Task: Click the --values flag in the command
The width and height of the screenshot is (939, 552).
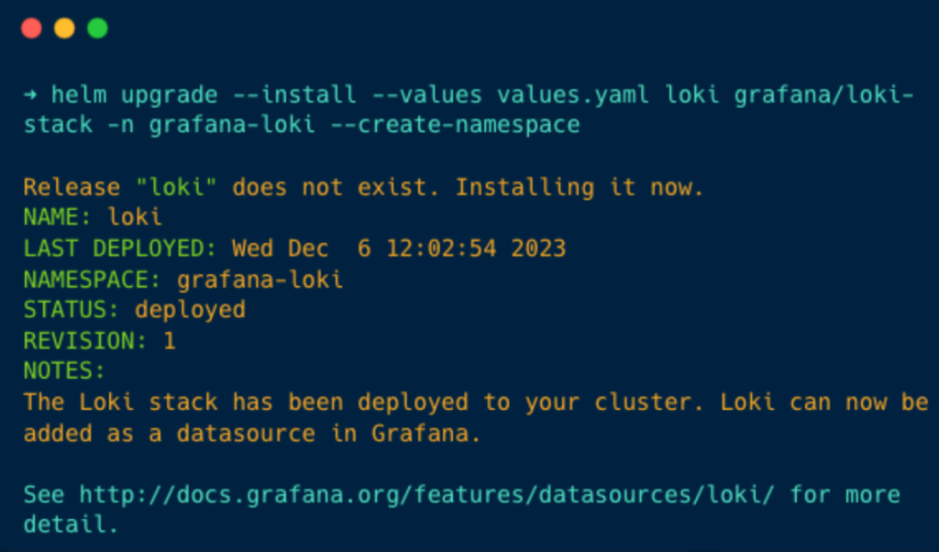Action: point(427,94)
